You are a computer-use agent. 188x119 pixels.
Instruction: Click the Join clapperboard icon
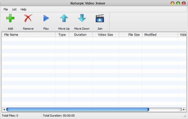click(x=100, y=18)
